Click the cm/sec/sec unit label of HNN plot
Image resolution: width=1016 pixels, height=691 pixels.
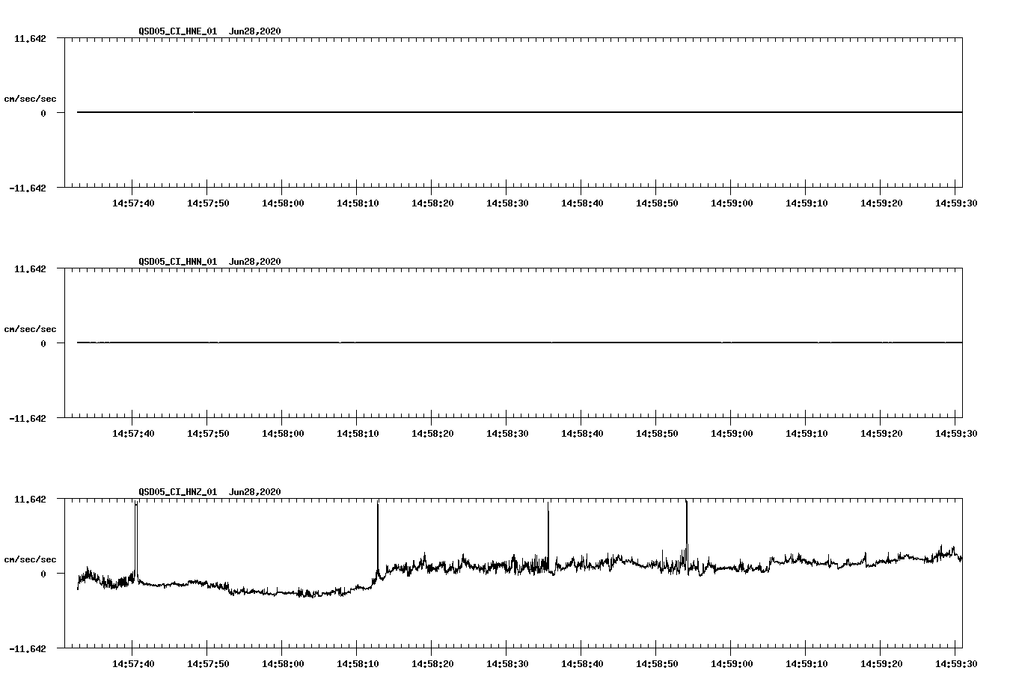tap(30, 329)
